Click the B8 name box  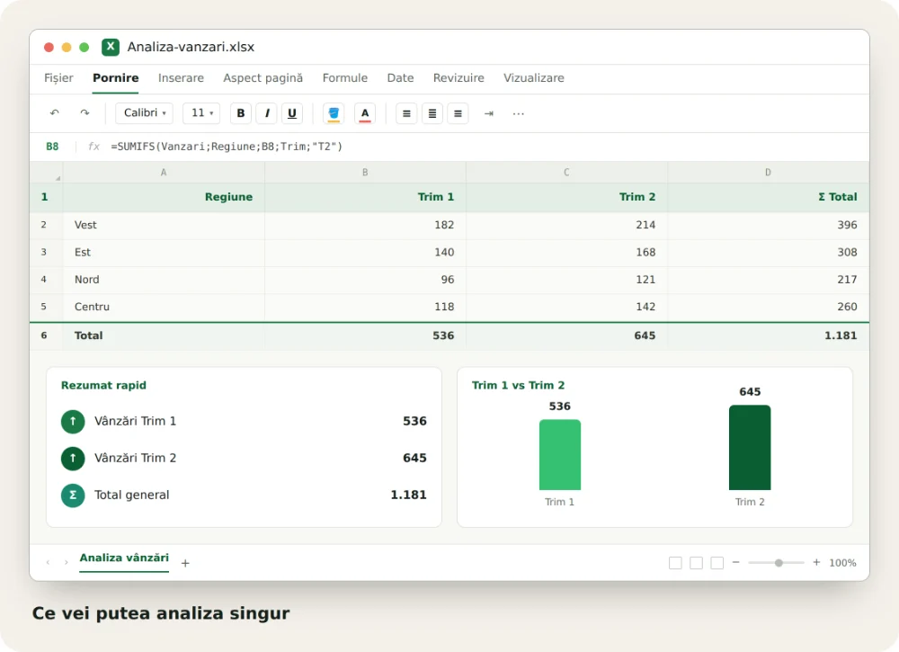point(52,147)
